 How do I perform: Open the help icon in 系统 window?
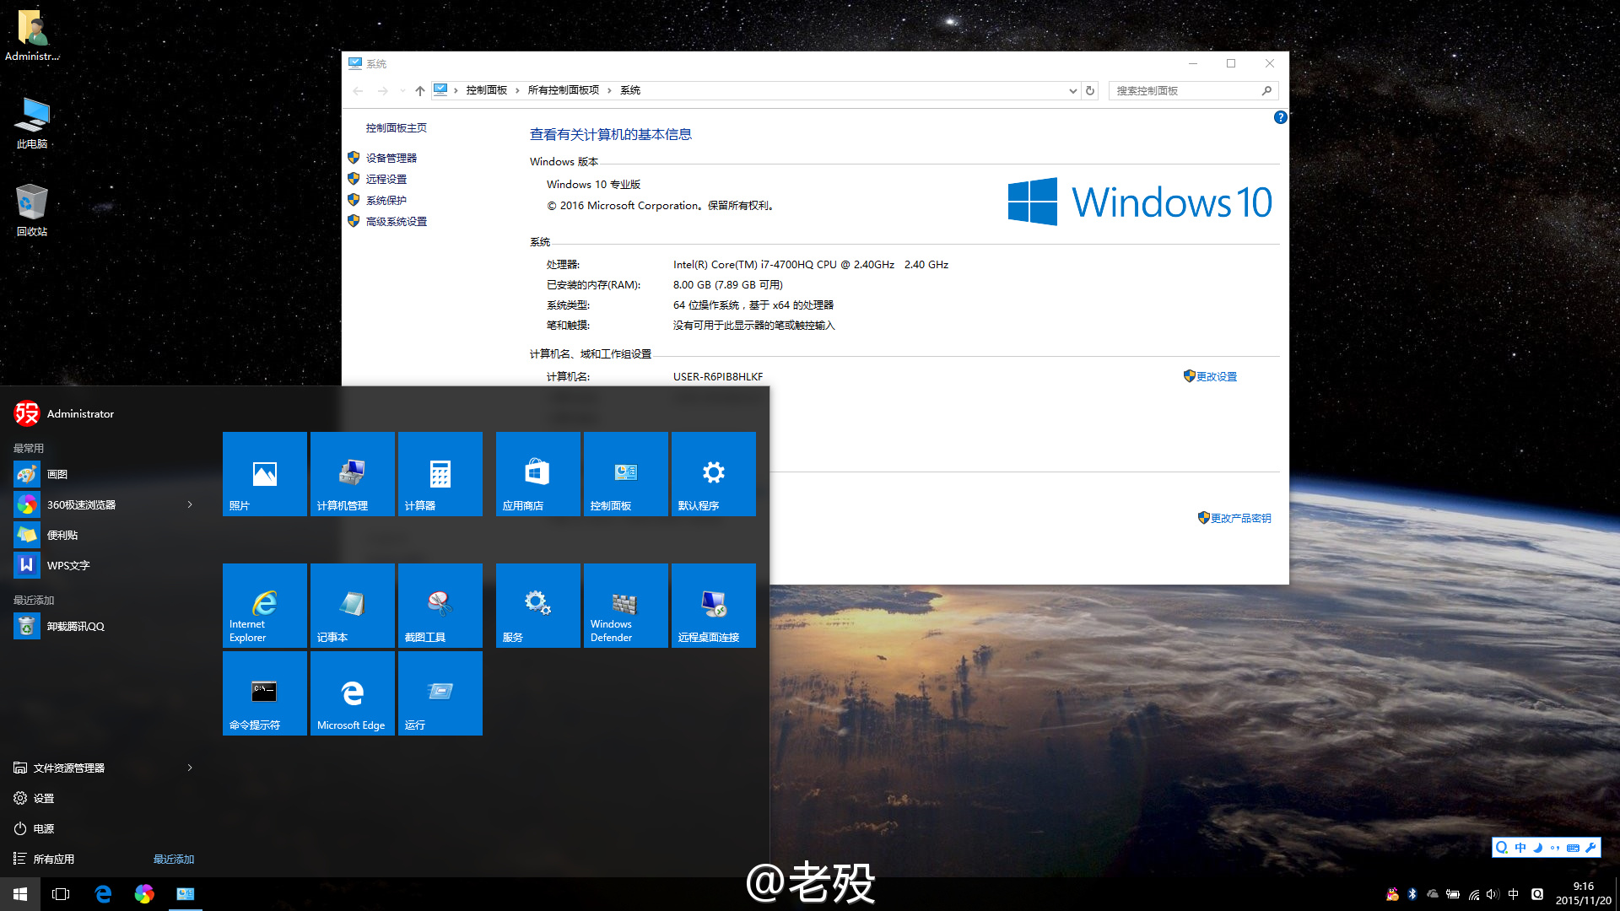pyautogui.click(x=1280, y=117)
